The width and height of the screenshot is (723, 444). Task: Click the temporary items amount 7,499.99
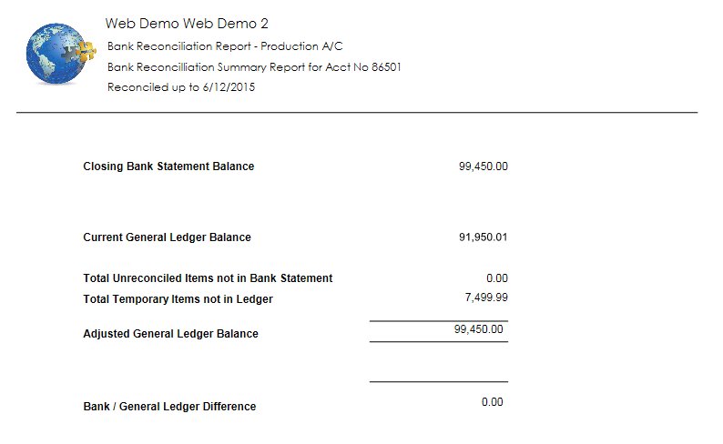[x=486, y=298]
